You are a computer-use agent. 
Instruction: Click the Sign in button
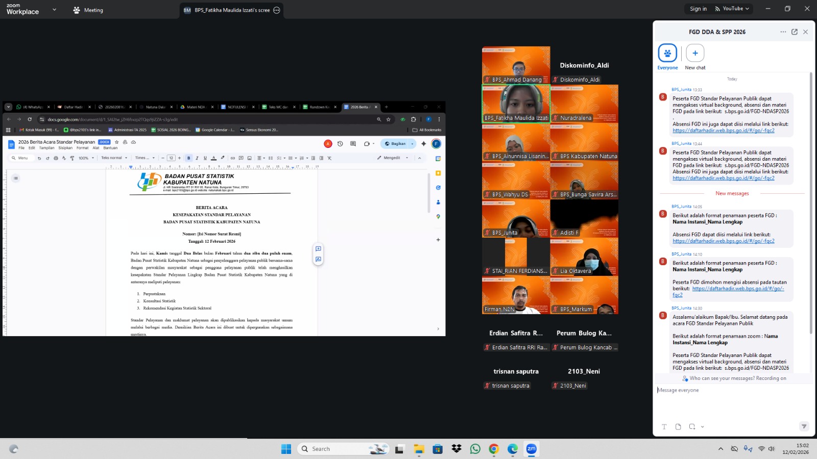click(x=698, y=9)
